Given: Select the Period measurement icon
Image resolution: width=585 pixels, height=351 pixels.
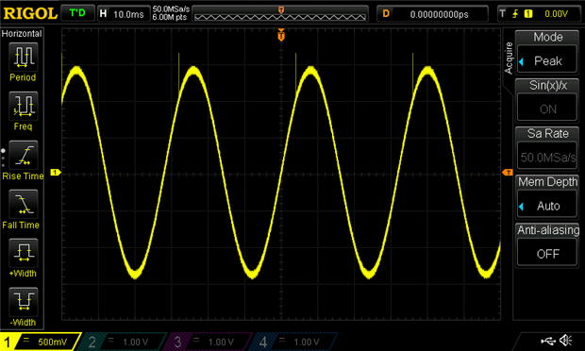Looking at the screenshot, I should click(24, 57).
